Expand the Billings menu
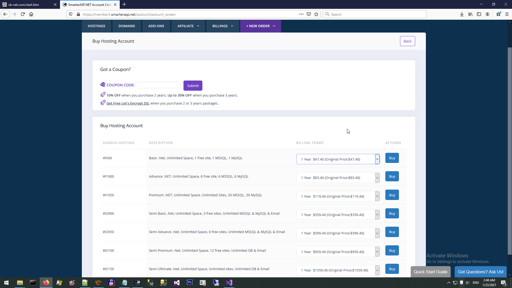Image resolution: width=512 pixels, height=288 pixels. tap(223, 26)
